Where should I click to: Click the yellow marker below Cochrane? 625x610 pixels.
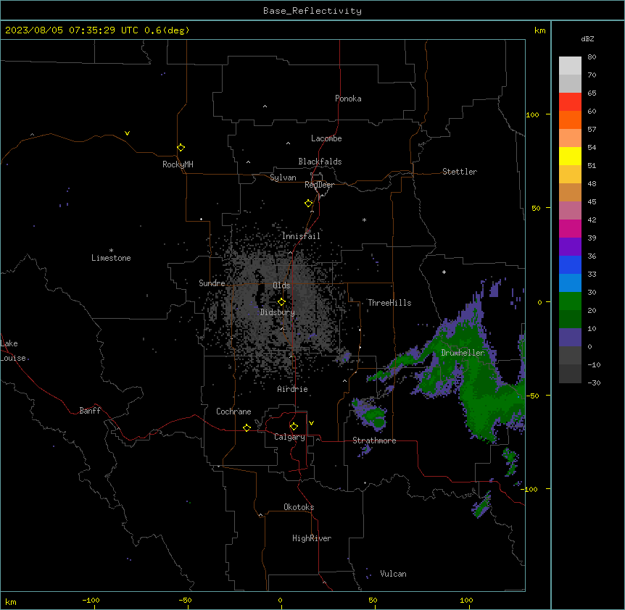pyautogui.click(x=247, y=427)
